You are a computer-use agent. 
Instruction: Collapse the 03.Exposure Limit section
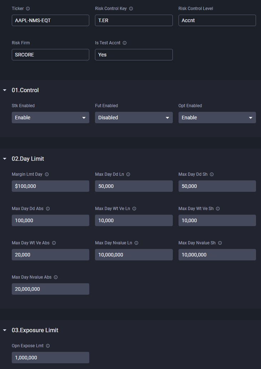(5, 330)
